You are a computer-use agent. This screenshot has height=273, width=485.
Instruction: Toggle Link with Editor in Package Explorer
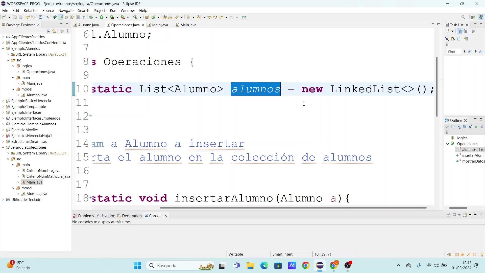[x=54, y=31]
